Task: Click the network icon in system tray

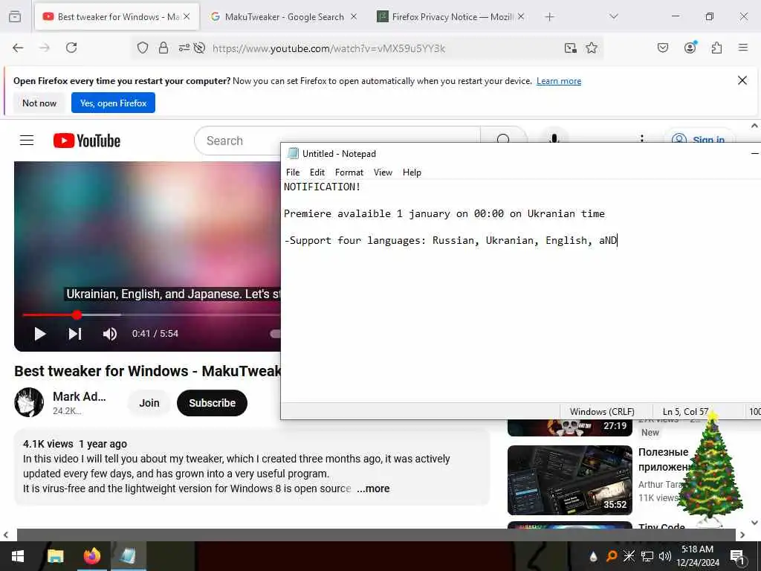Action: (647, 556)
